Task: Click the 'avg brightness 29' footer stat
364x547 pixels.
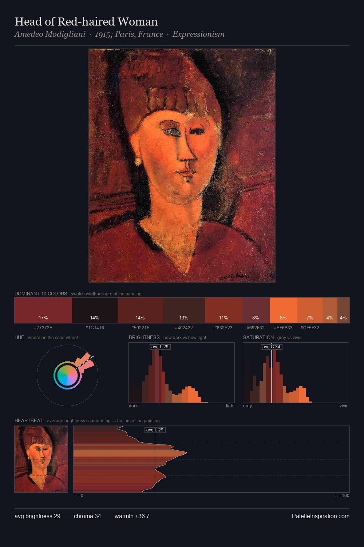Action: click(37, 516)
